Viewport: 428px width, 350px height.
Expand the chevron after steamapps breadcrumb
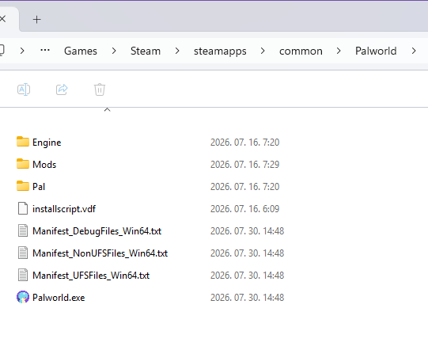(x=263, y=51)
